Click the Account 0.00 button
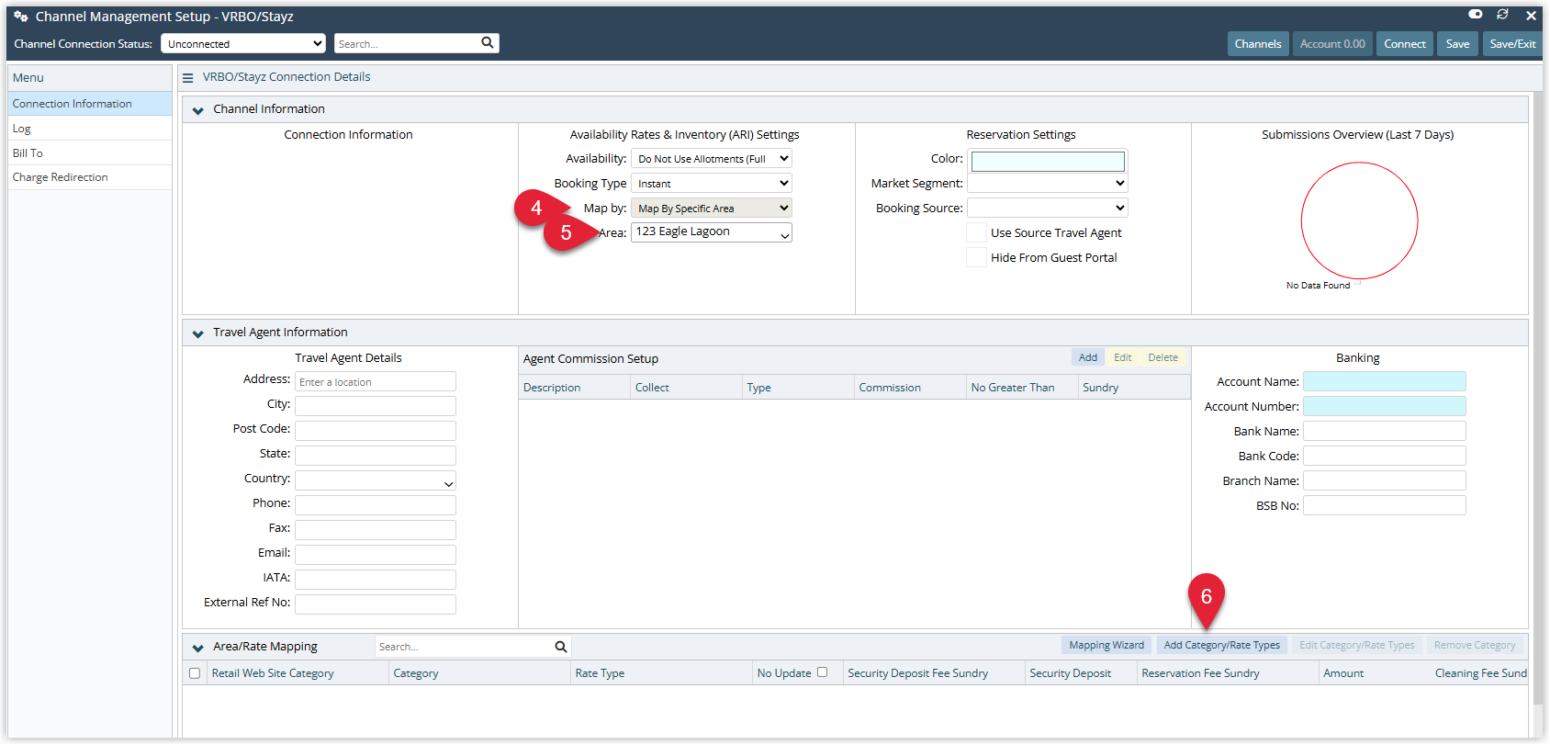The height and width of the screenshot is (745, 1550). 1332,43
